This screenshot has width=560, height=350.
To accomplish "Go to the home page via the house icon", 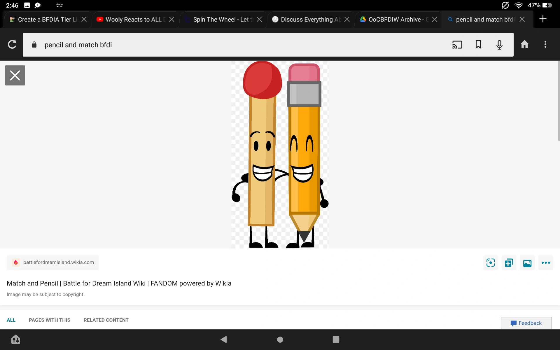I will click(524, 45).
